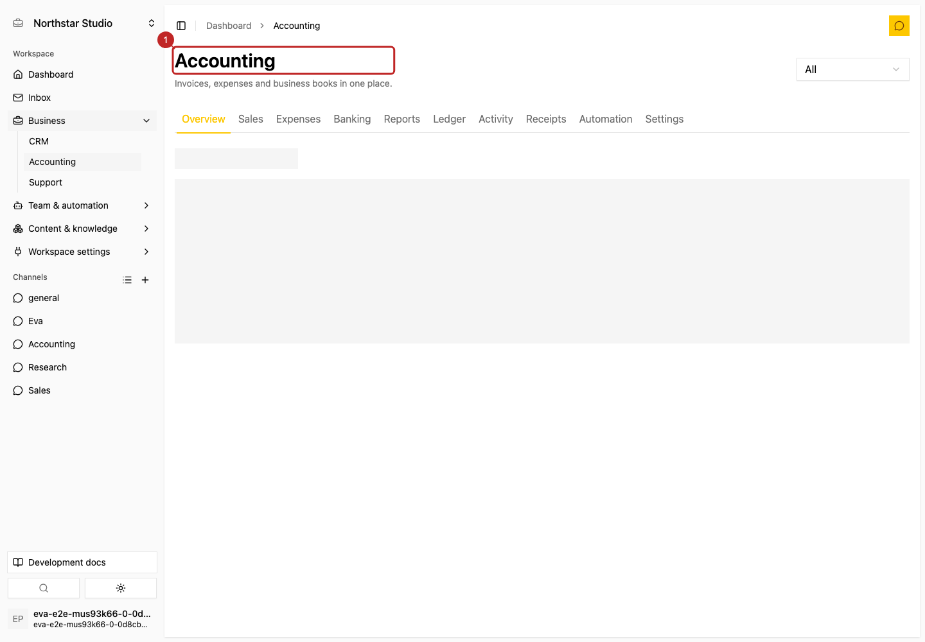Click the Content & knowledge icon
Screen dimensions: 925x642
(18, 229)
